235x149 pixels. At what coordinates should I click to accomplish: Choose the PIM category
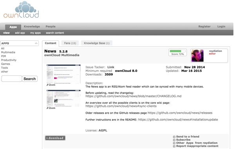4,56
